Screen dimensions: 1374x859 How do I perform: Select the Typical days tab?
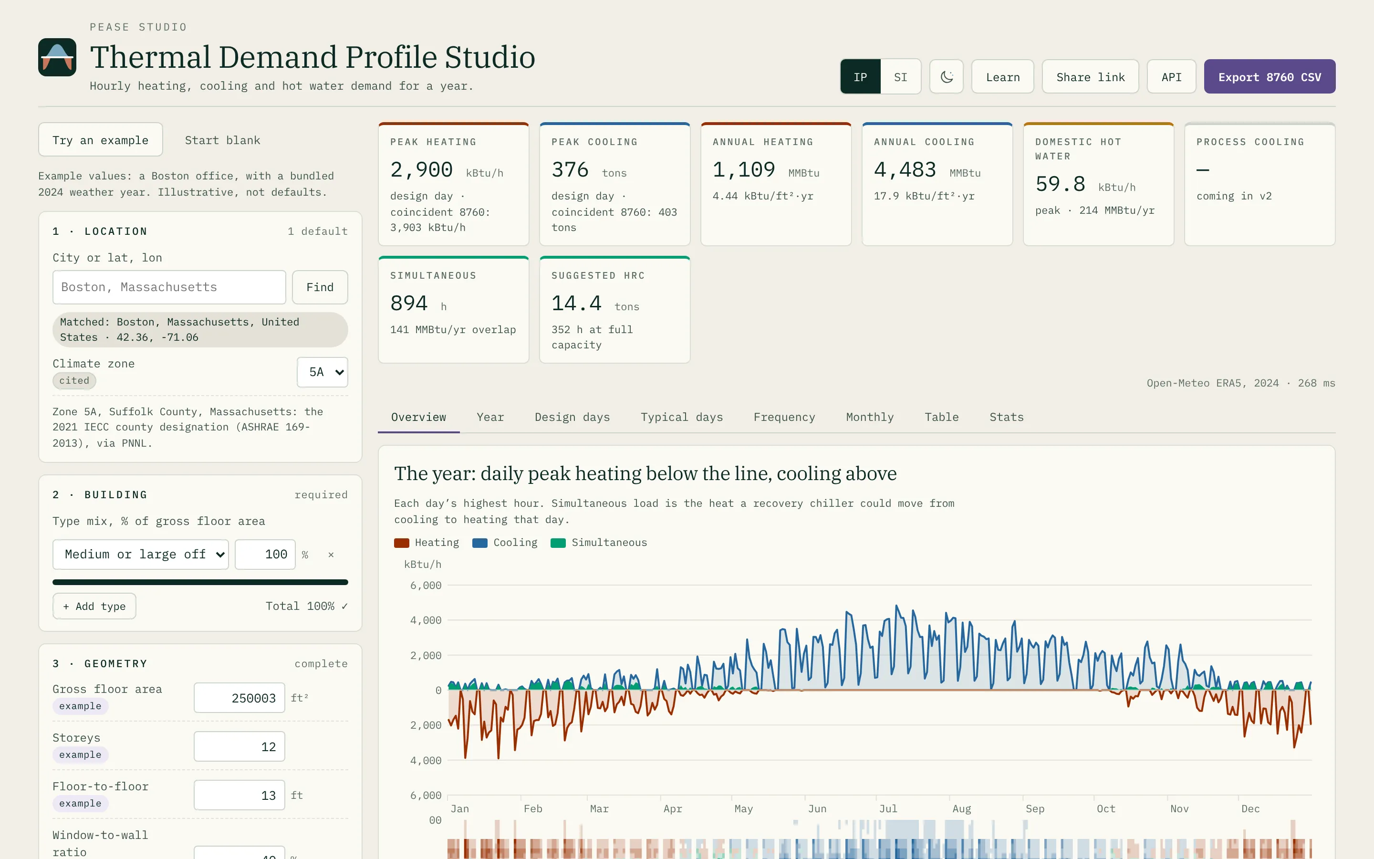click(x=681, y=417)
